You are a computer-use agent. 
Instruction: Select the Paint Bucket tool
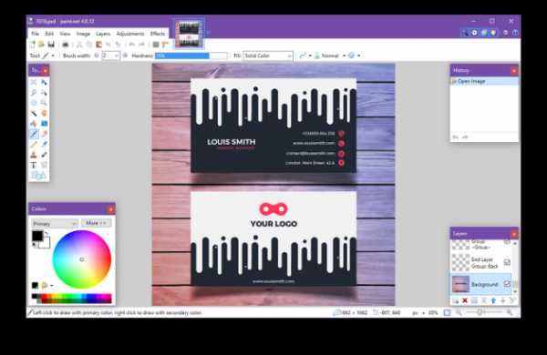pos(34,124)
